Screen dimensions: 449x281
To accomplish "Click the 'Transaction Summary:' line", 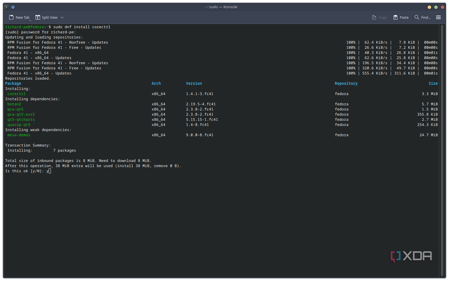I will pos(28,145).
